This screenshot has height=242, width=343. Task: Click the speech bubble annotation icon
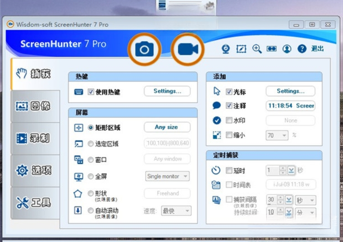(217, 106)
